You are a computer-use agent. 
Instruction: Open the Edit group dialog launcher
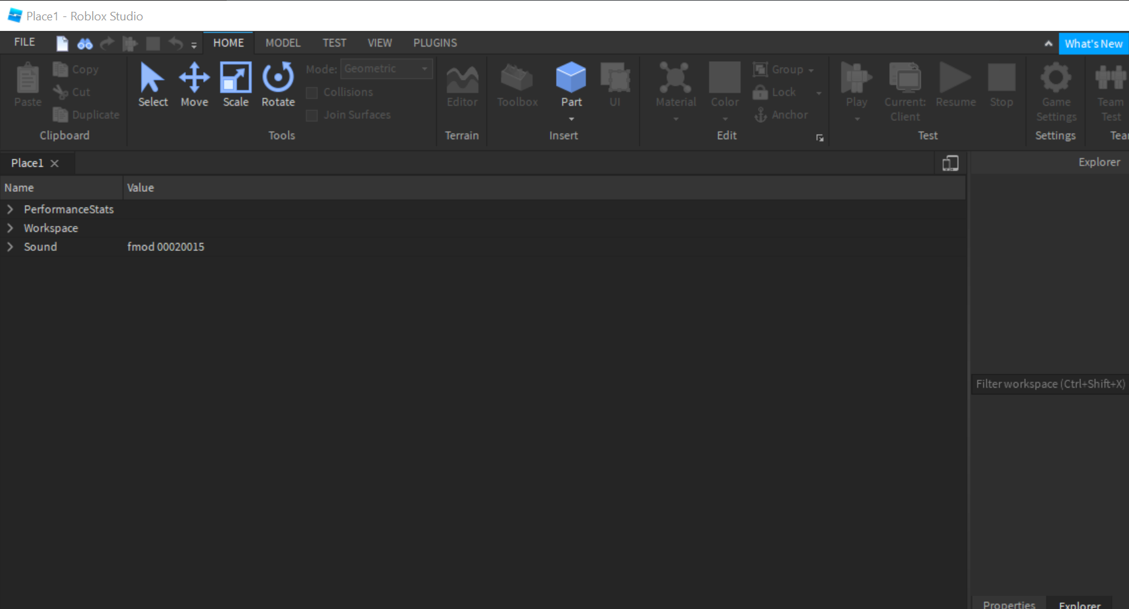pyautogui.click(x=819, y=138)
